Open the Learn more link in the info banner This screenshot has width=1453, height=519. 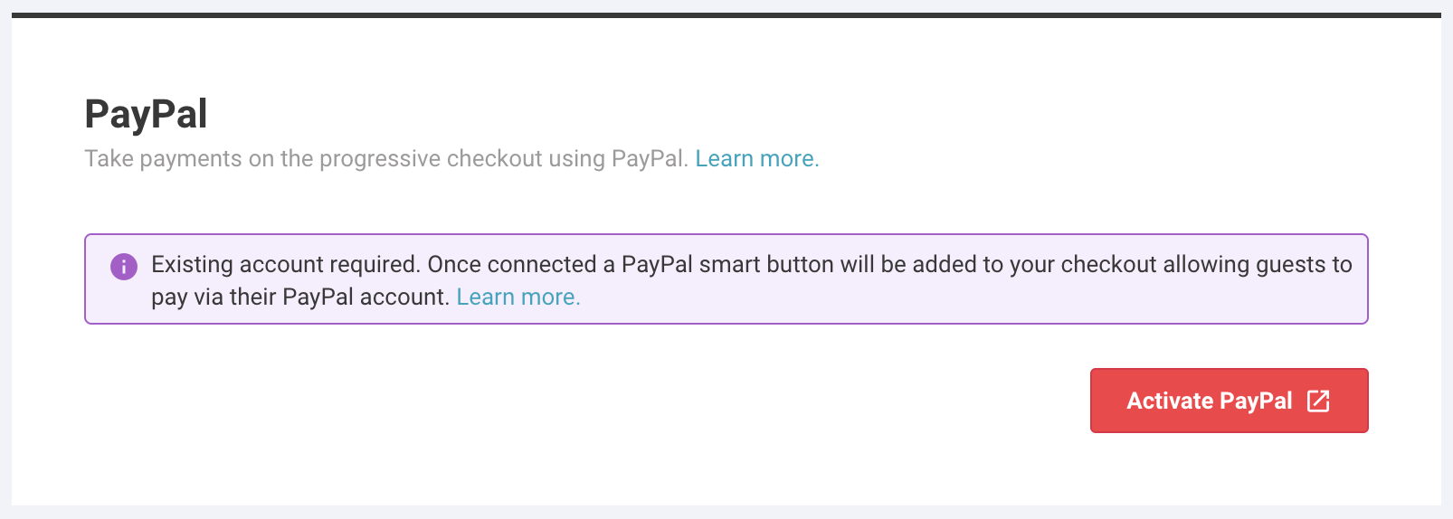click(518, 297)
